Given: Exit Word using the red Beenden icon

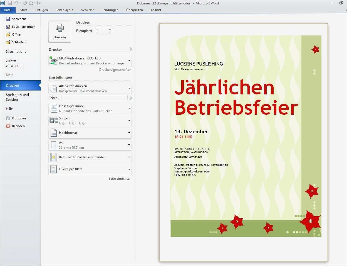Looking at the screenshot, I should point(8,126).
